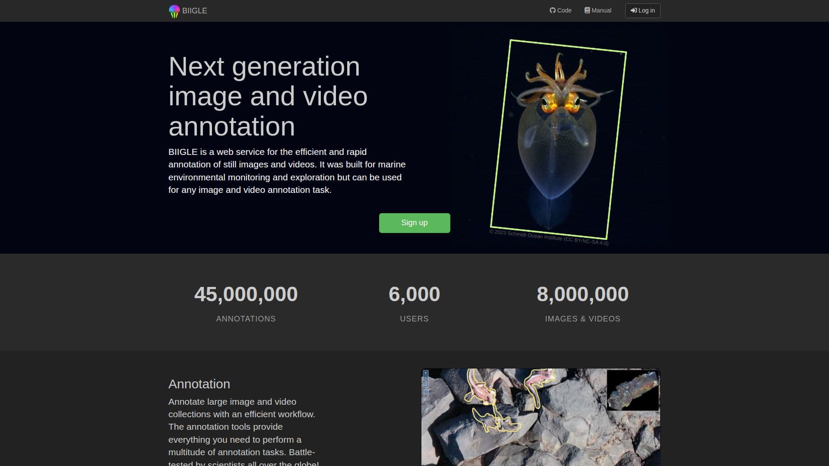Click the minimap inside the annotation screenshot

coord(633,390)
